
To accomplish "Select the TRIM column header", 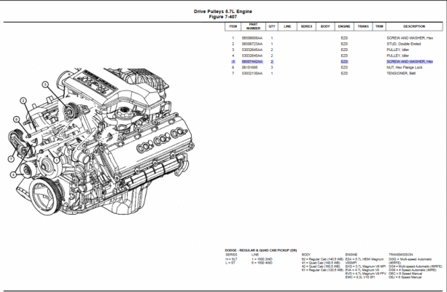I will pos(379,26).
